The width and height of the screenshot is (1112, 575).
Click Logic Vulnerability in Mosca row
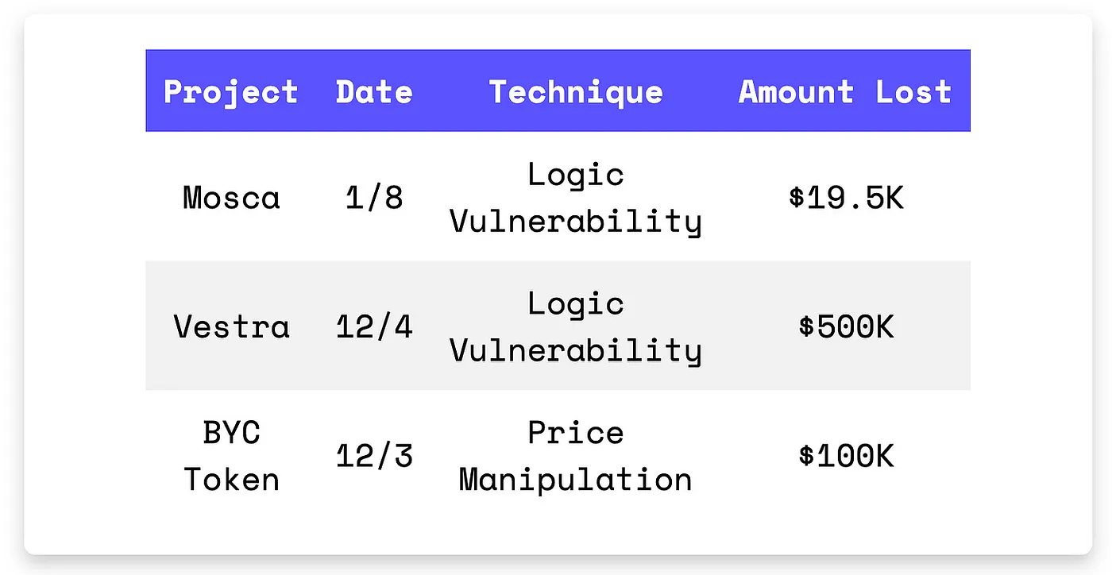(576, 197)
